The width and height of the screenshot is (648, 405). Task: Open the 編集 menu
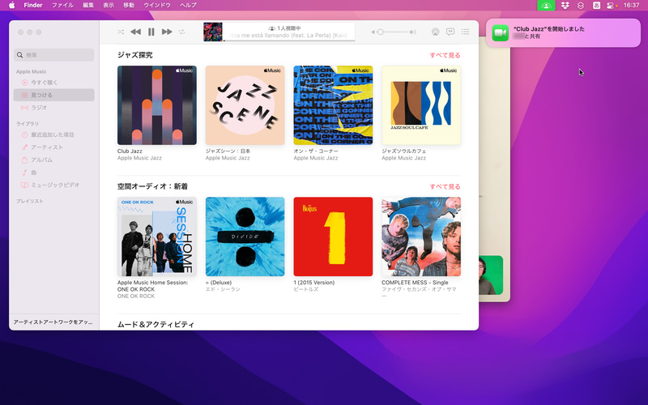click(88, 6)
